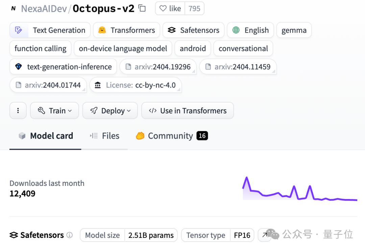Viewport: 365px width, 249px height.
Task: Click the Text Generation task icon
Action: [19, 30]
